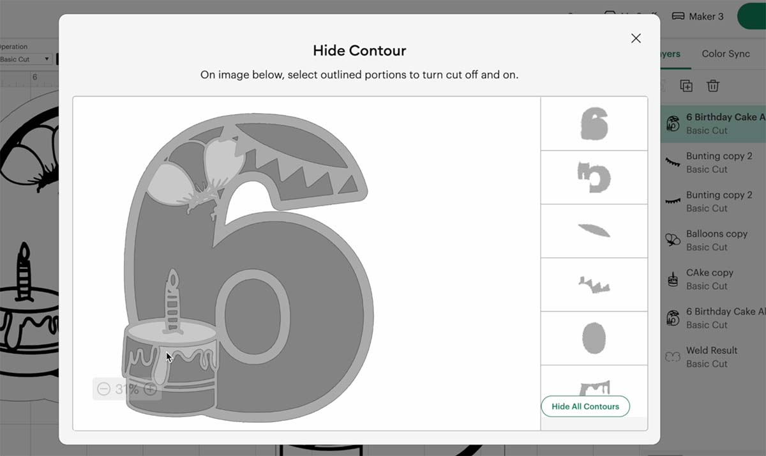Screen dimensions: 766x456
Task: Zoom out with the minus icon
Action: click(x=103, y=389)
